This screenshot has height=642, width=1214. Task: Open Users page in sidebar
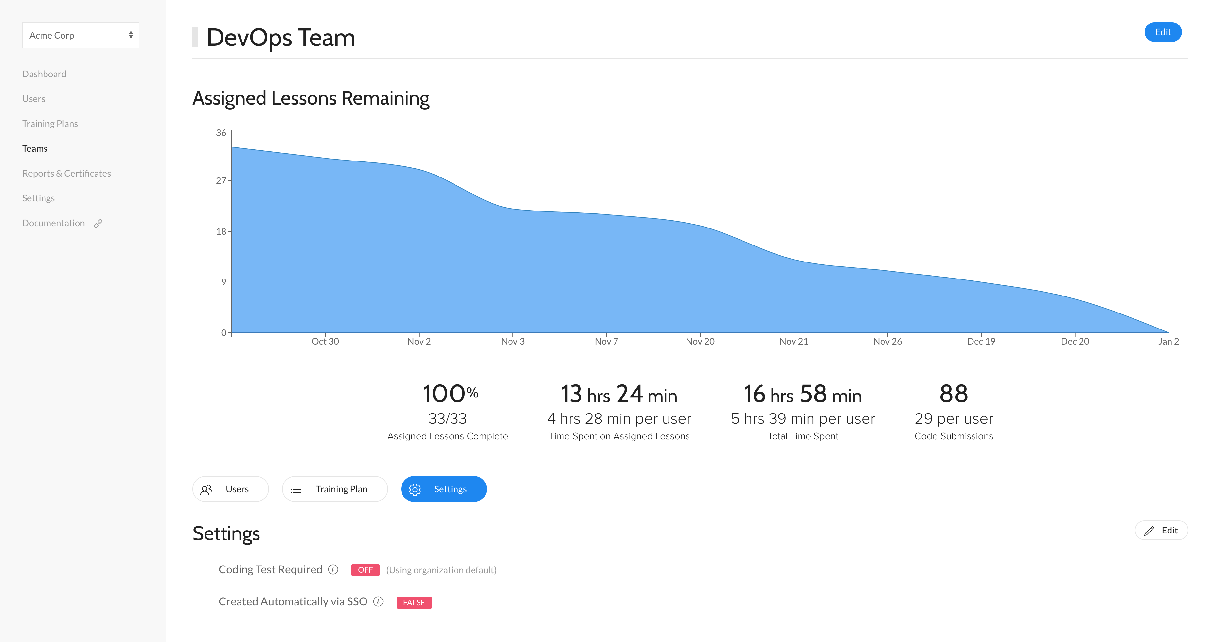coord(33,99)
